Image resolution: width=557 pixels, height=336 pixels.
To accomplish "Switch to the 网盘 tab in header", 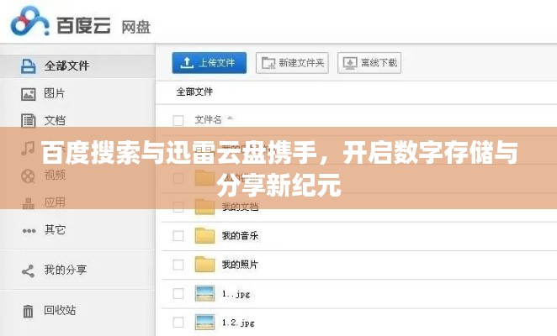I will point(135,26).
